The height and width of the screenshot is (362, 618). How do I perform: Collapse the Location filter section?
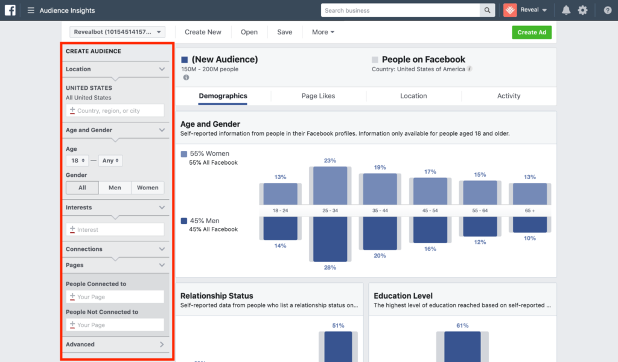coord(162,69)
